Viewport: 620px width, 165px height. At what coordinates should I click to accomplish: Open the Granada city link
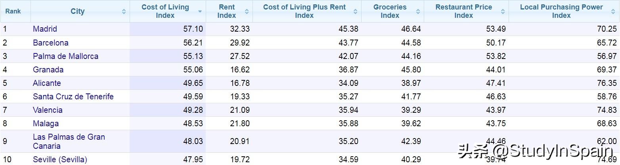(x=48, y=70)
